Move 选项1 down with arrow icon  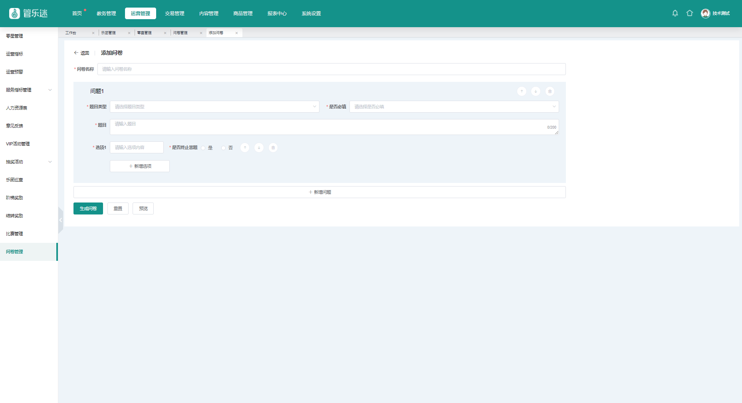[x=259, y=148]
